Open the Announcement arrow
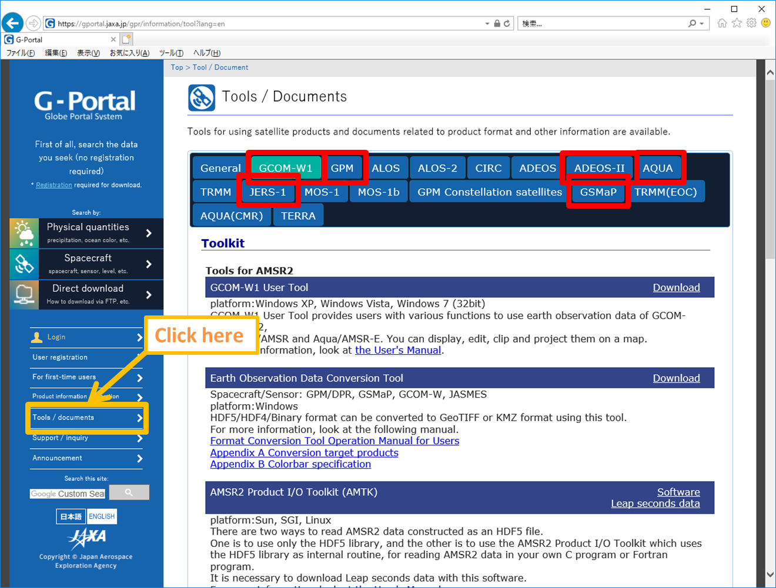The image size is (776, 588). tap(139, 458)
